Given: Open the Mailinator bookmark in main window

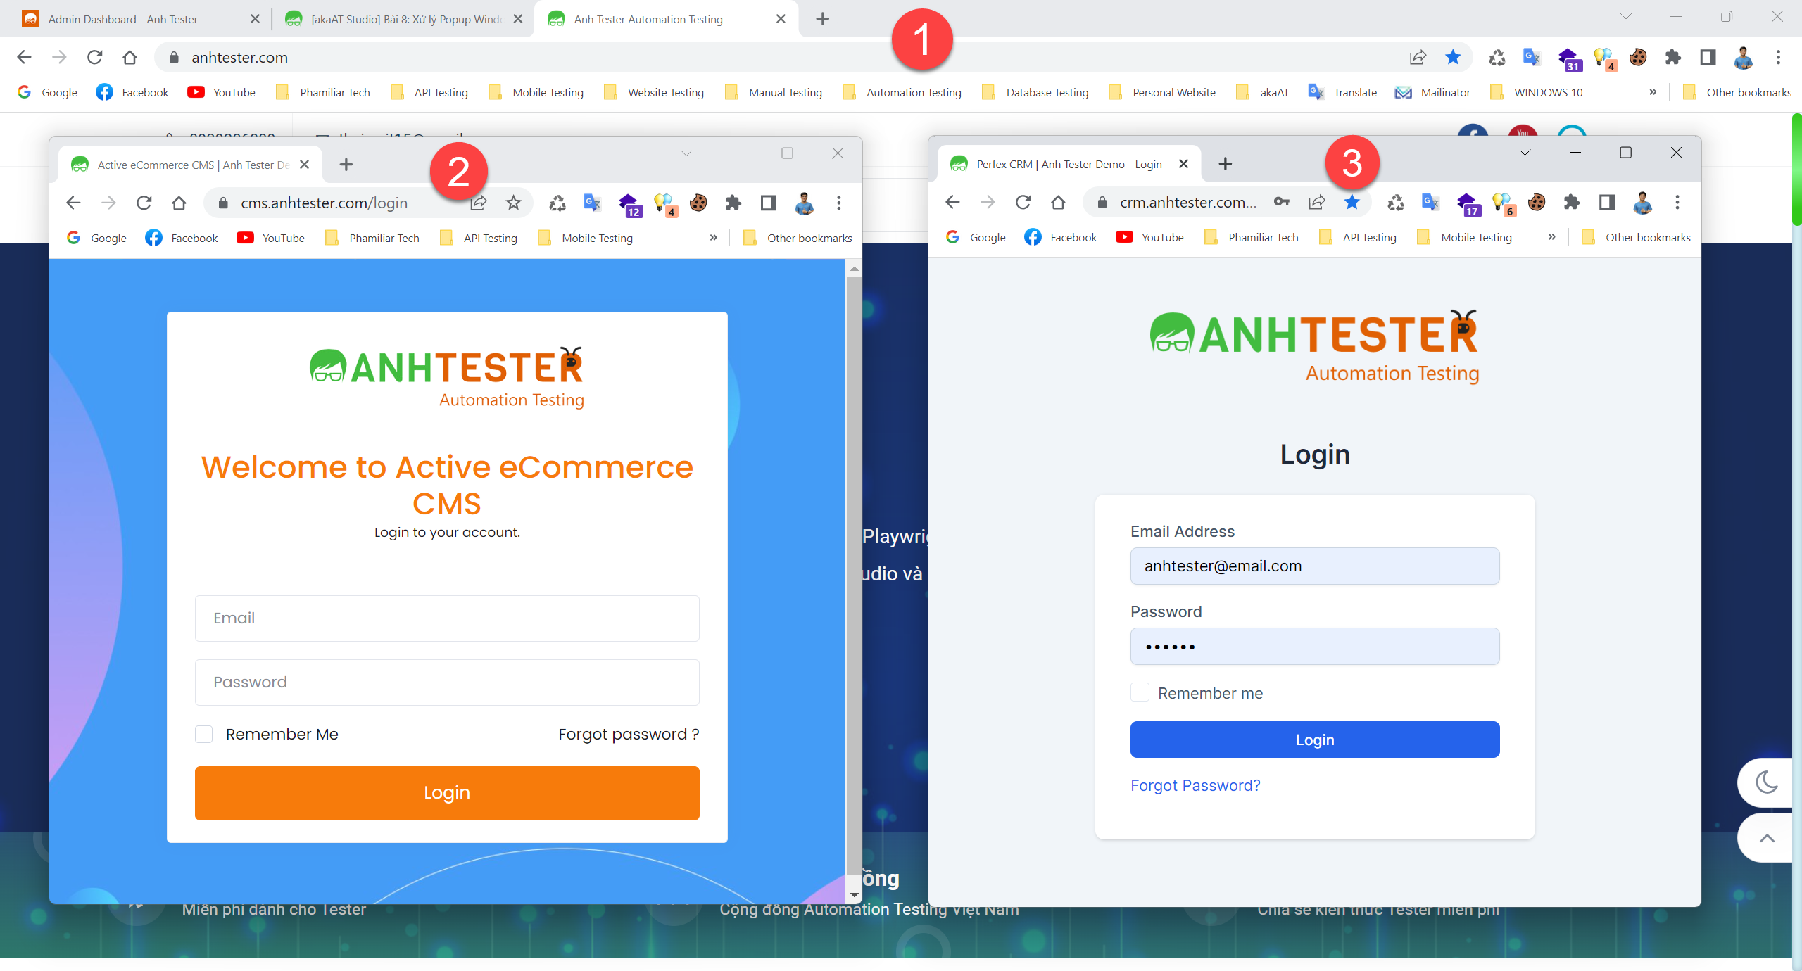Looking at the screenshot, I should tap(1433, 92).
